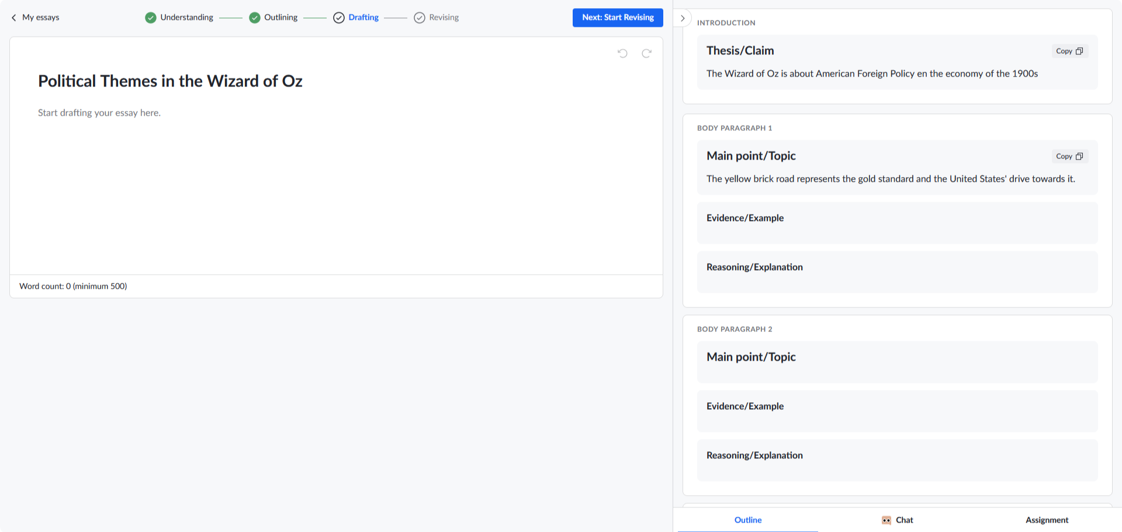The image size is (1122, 532).
Task: Open the Assignment tab
Action: click(x=1047, y=520)
